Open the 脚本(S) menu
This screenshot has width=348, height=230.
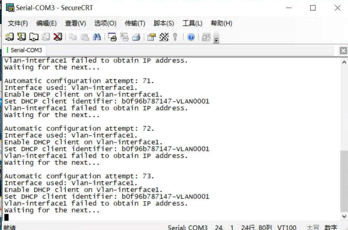click(164, 23)
